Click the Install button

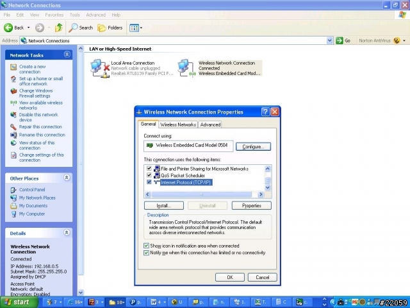[x=164, y=205]
